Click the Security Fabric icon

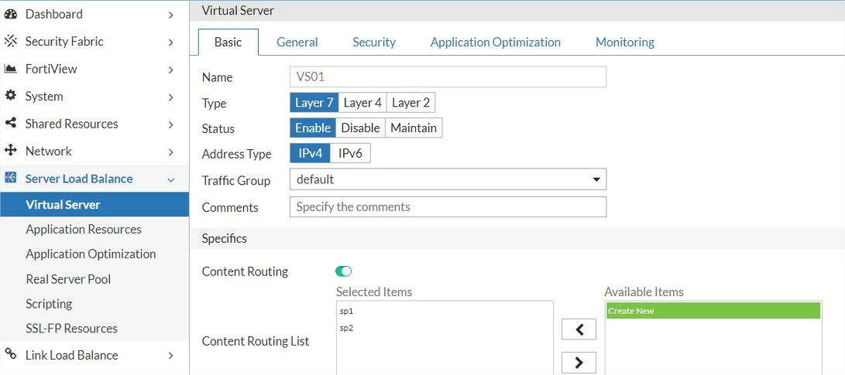tap(10, 42)
